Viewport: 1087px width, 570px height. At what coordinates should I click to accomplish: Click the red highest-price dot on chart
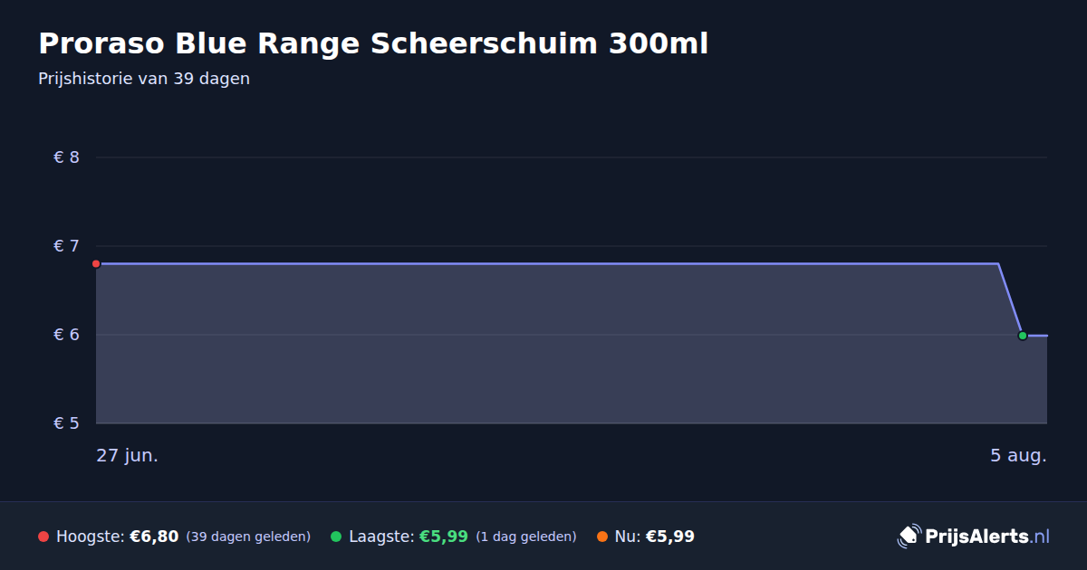pos(96,264)
